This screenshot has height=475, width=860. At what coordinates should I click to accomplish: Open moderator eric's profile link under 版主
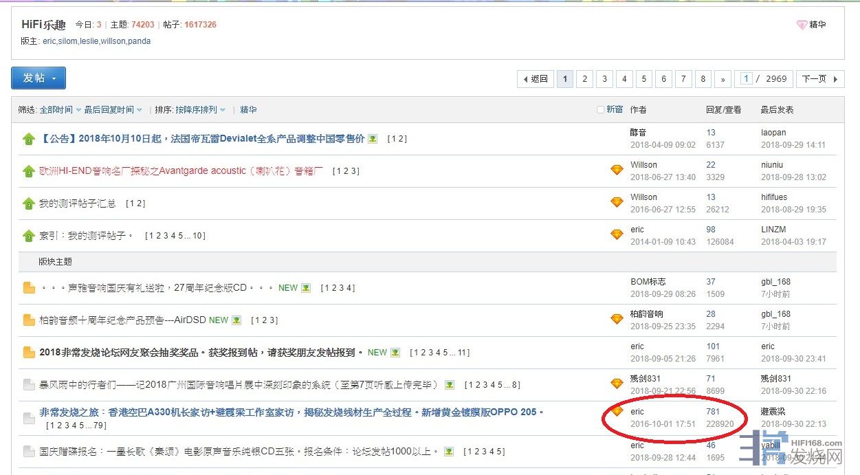pos(49,41)
